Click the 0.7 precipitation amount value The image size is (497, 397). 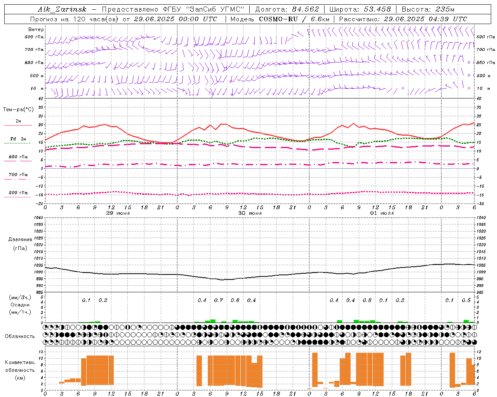tap(219, 300)
